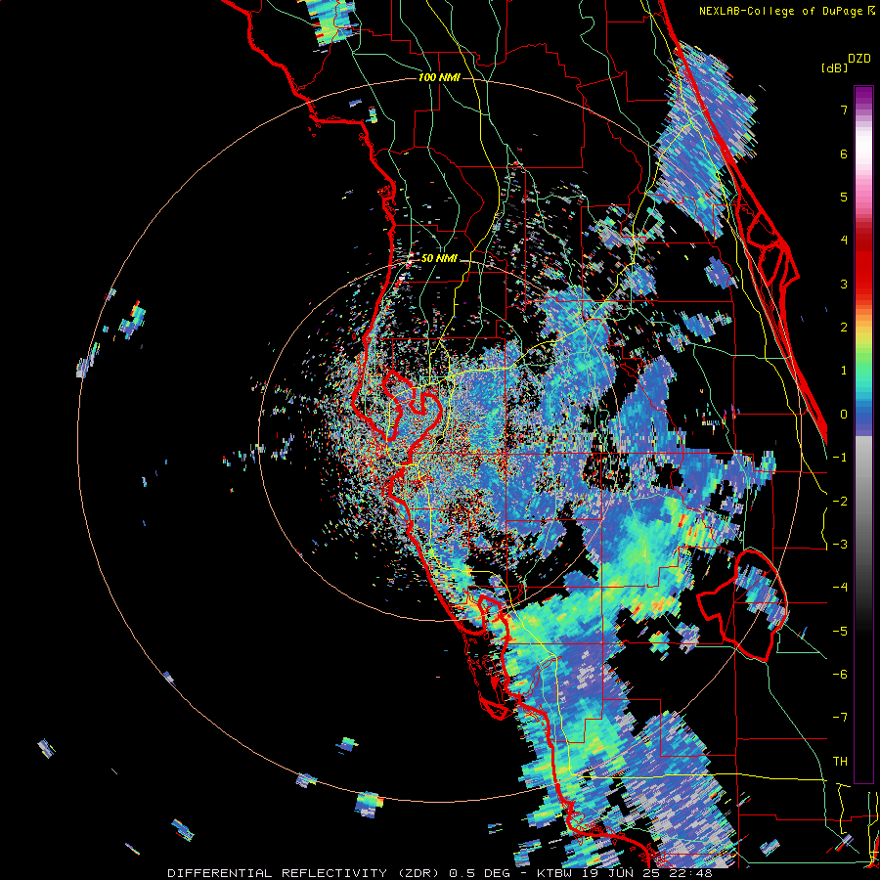The width and height of the screenshot is (880, 880).
Task: Click the 4 value on color scale
Action: [844, 241]
